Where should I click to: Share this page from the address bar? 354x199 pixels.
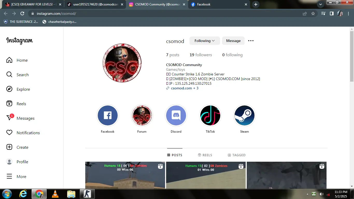point(305,13)
